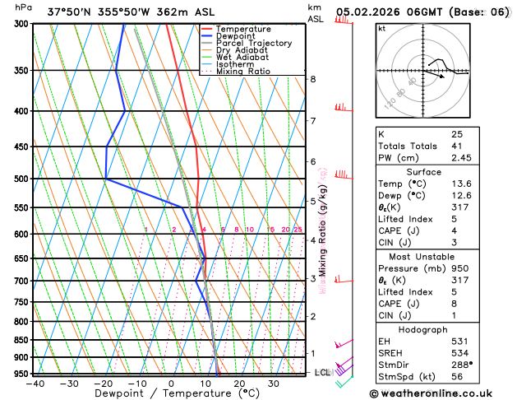Click the hodograph wind plot
The image size is (517, 400).
422,70
